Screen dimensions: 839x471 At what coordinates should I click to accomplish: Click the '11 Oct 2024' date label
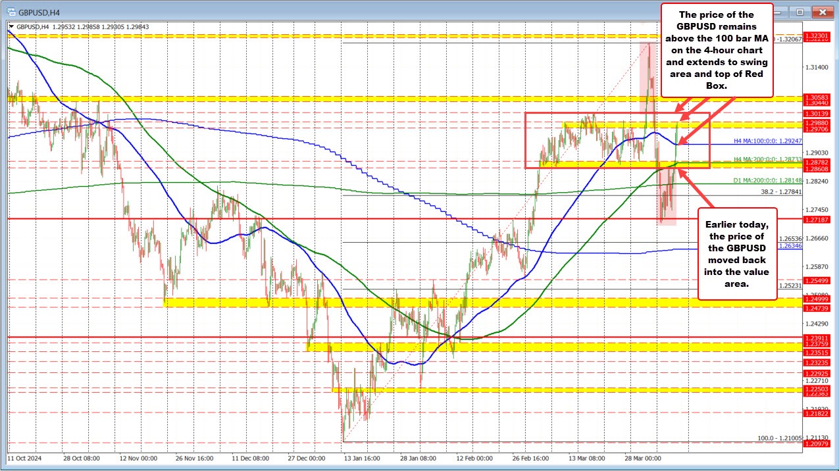24,459
